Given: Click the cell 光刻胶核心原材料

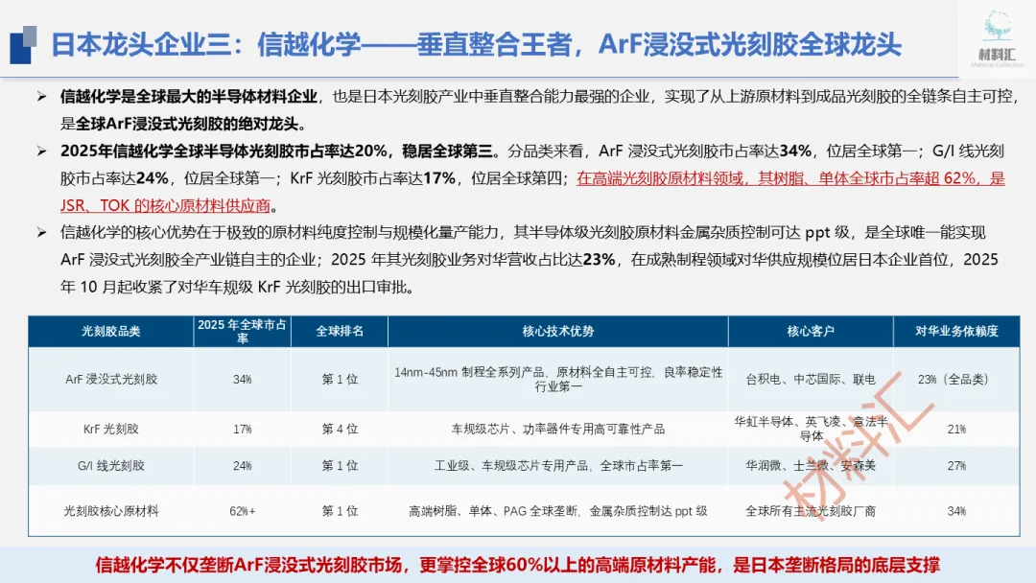Looking at the screenshot, I should tap(111, 510).
